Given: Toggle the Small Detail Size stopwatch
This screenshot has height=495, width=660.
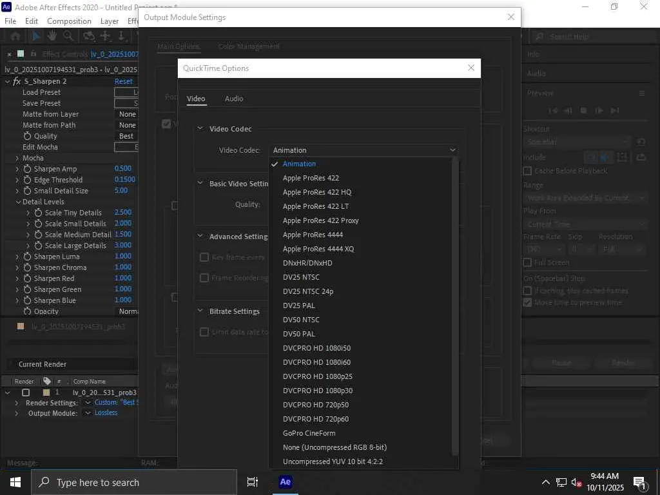Looking at the screenshot, I should [x=27, y=191].
